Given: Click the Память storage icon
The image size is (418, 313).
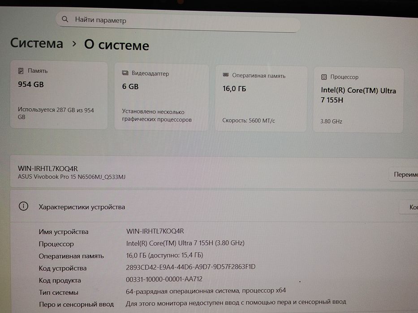Looking at the screenshot, I should (21, 71).
